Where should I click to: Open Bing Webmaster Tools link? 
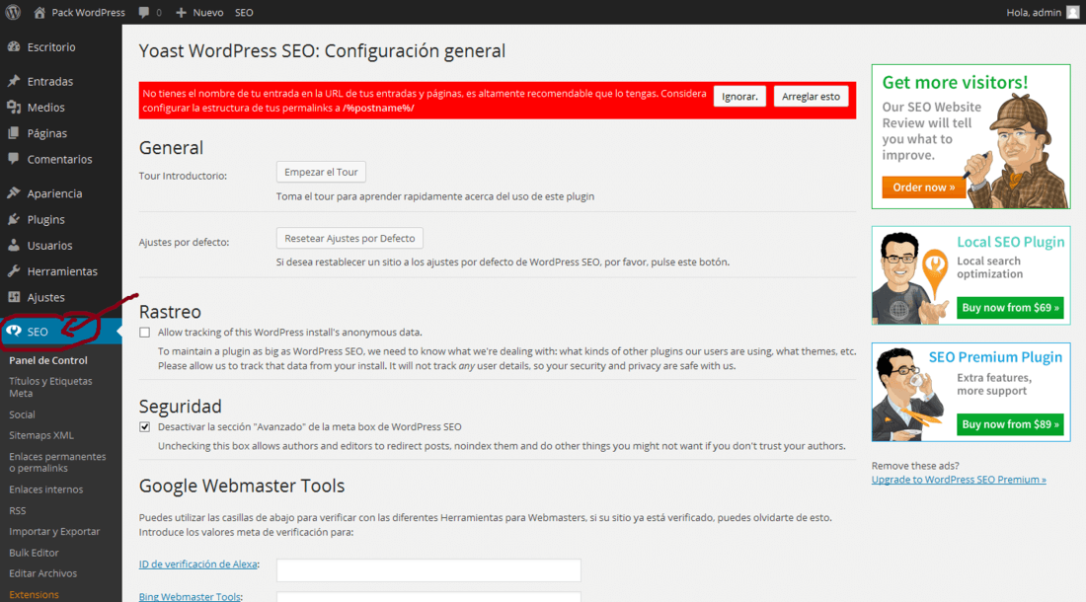click(x=190, y=596)
